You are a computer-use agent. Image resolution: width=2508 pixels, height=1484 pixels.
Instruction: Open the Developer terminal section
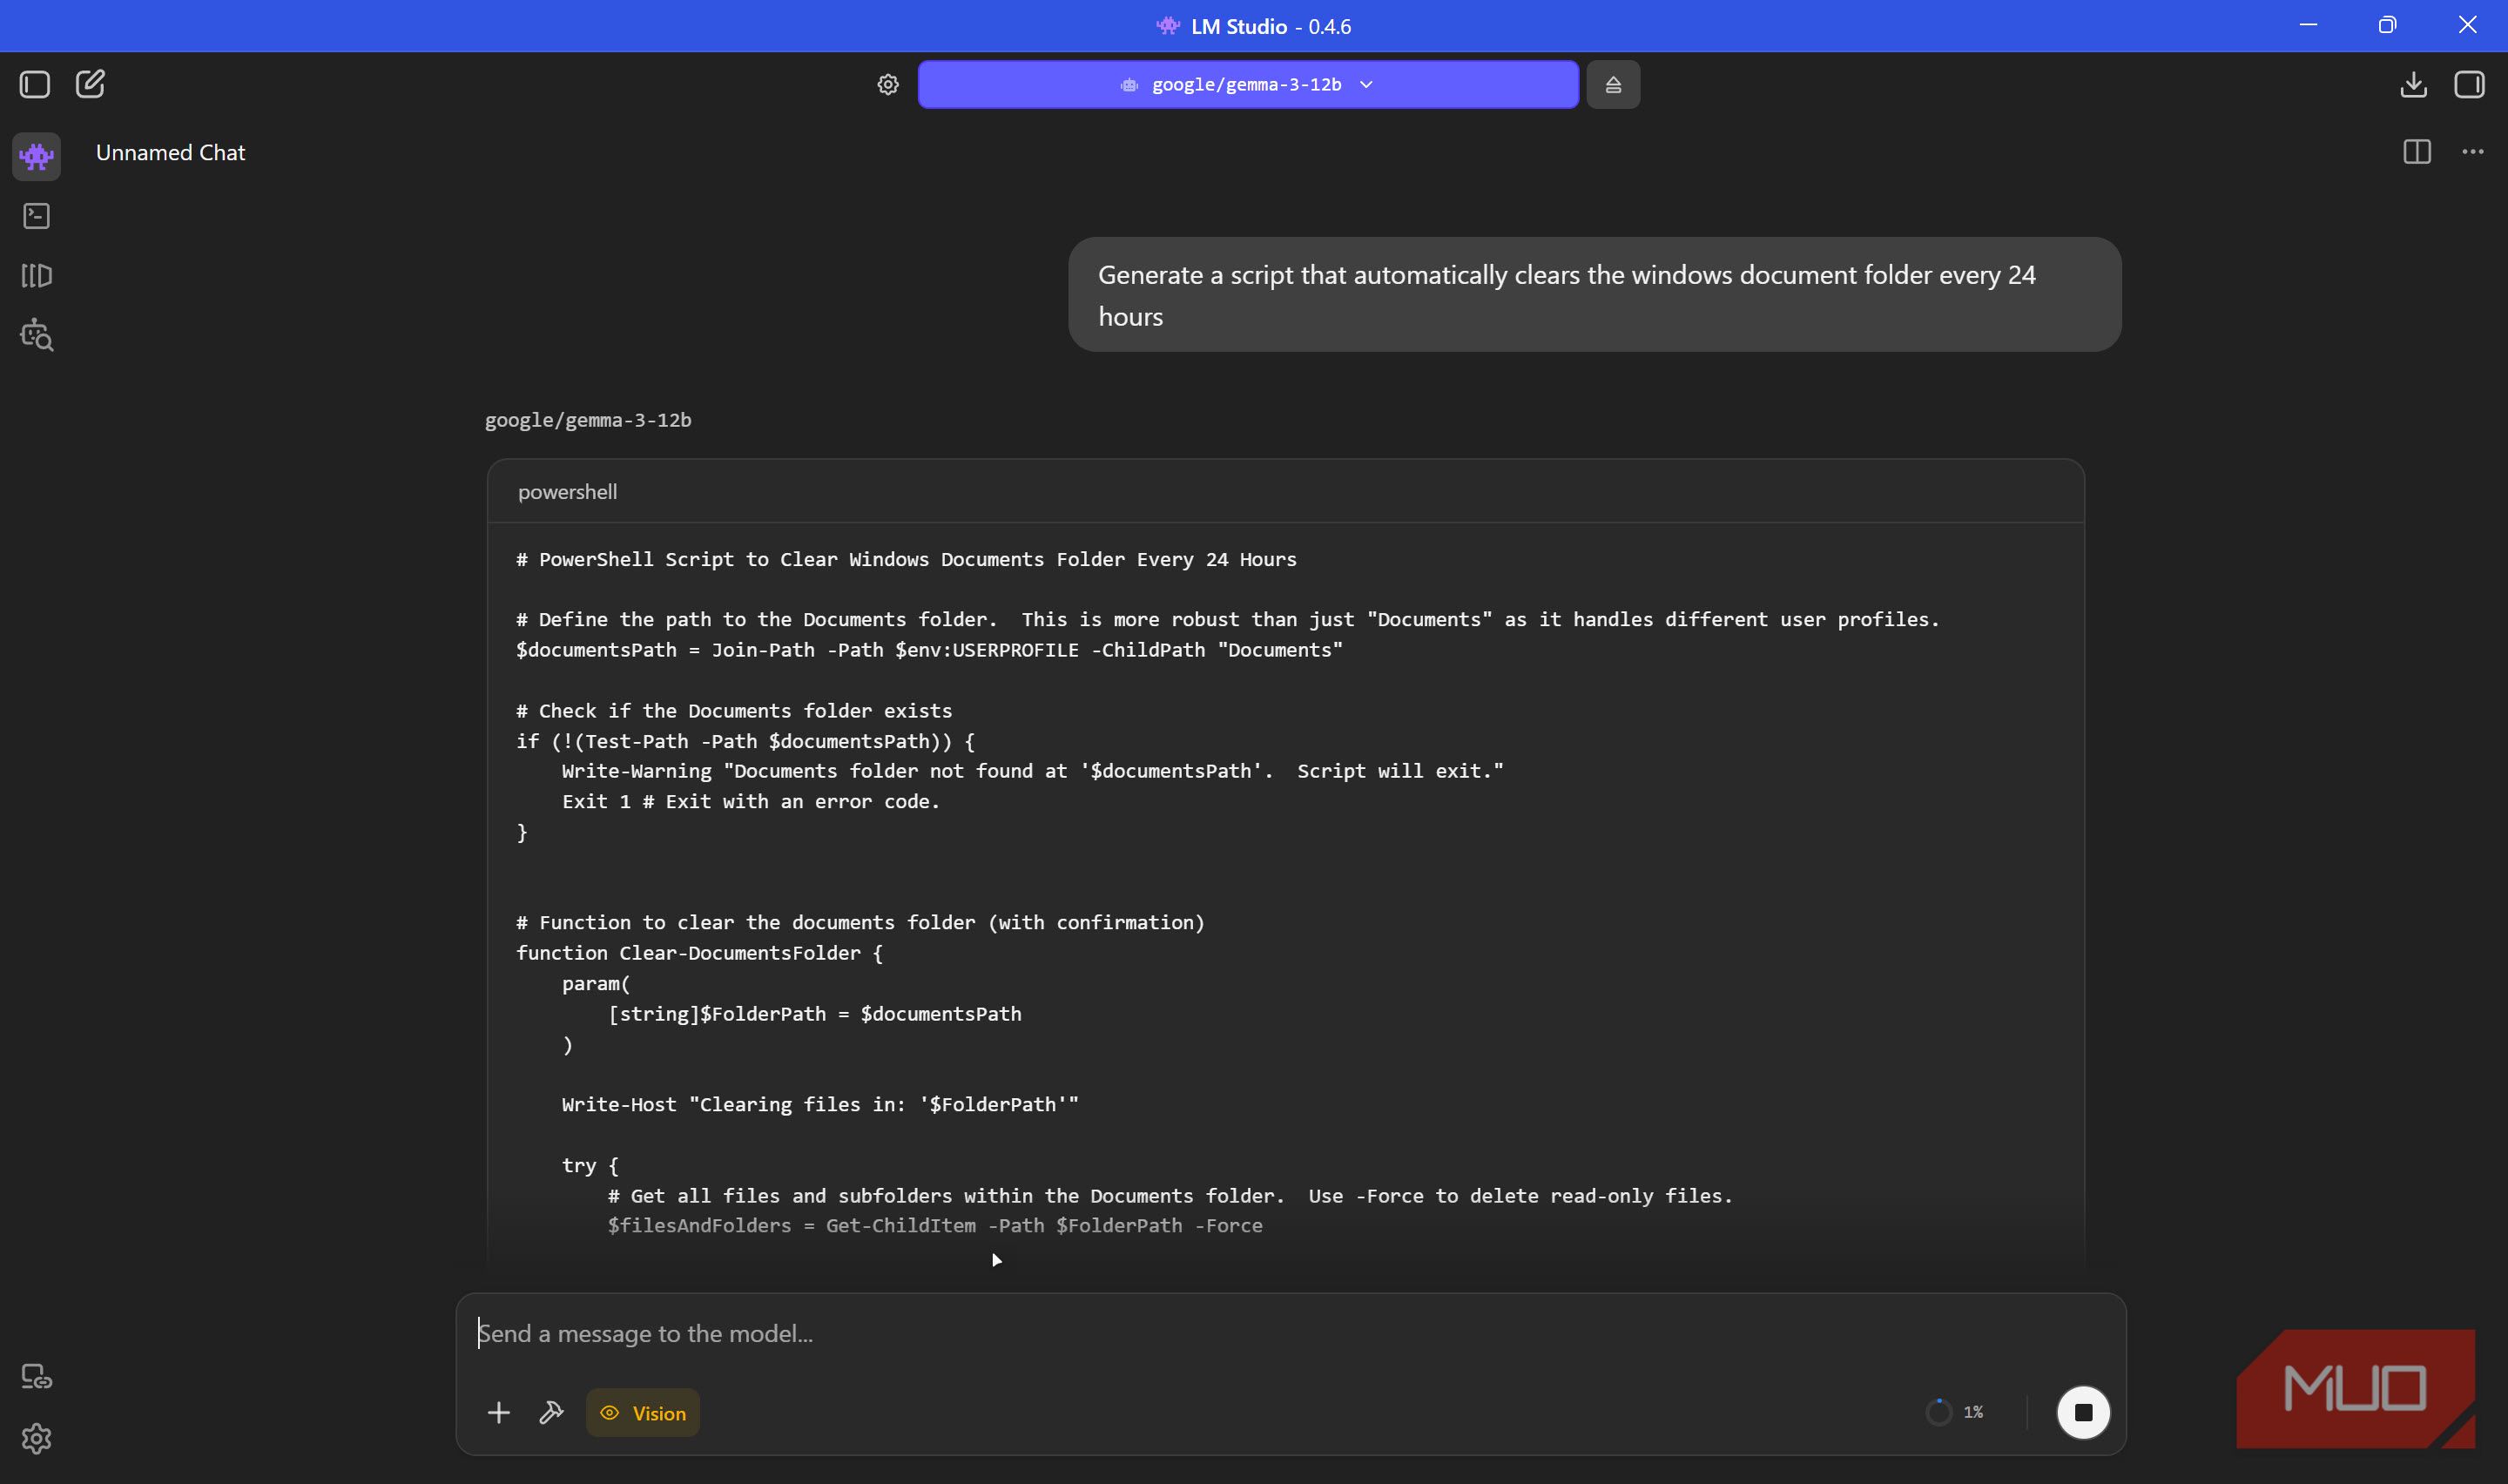point(37,216)
